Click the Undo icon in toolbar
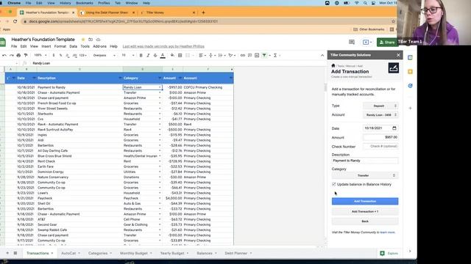The height and width of the screenshot is (264, 471). [x=4, y=56]
